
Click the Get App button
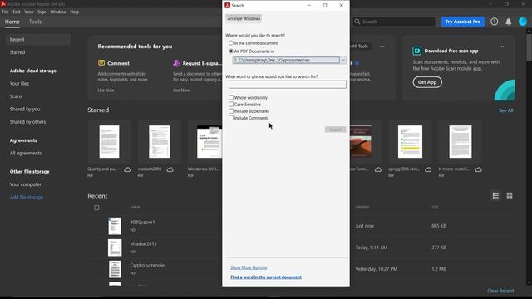point(427,82)
